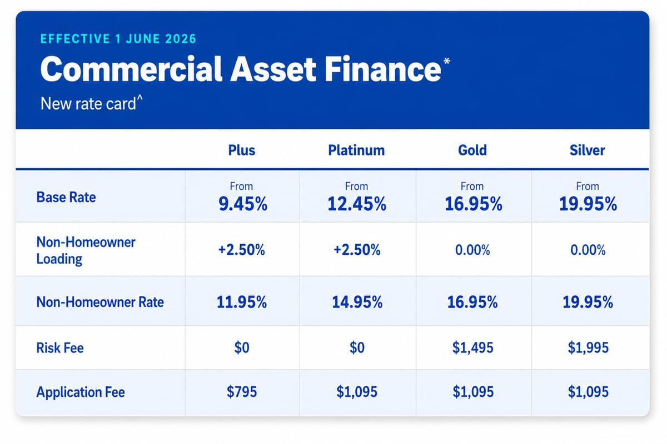Click the $1,995 Silver risk fee

click(x=588, y=348)
